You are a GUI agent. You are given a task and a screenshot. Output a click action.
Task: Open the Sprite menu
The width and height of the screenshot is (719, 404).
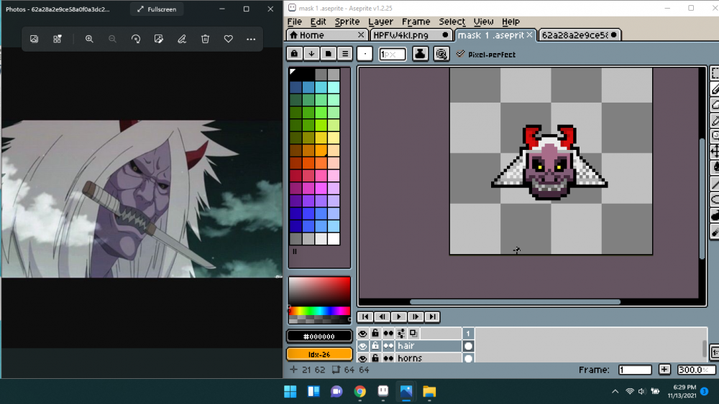click(x=347, y=22)
